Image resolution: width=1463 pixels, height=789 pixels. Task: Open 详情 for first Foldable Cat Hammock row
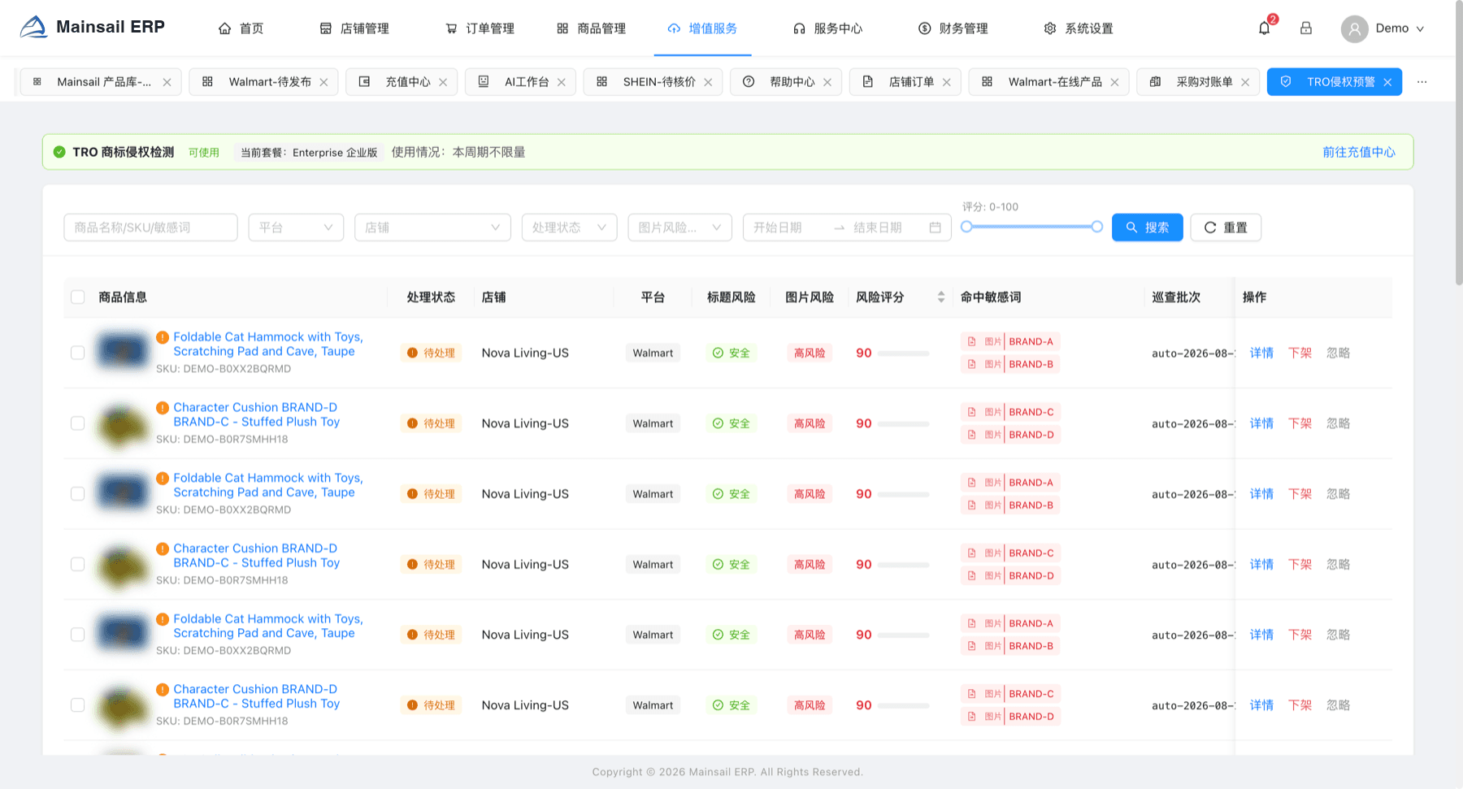[x=1261, y=353]
